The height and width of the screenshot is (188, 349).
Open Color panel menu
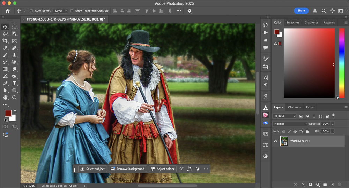[346, 22]
